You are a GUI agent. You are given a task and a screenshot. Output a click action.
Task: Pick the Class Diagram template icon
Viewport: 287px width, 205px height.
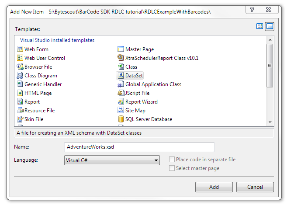tap(20, 76)
